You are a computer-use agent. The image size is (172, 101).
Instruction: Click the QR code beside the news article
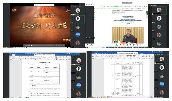tap(147, 13)
